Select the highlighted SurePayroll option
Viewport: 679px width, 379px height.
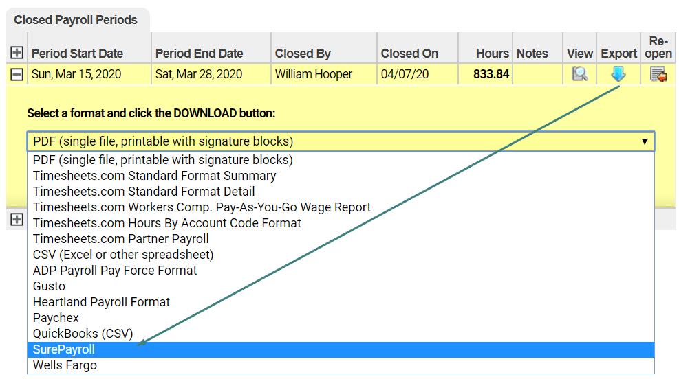pyautogui.click(x=341, y=349)
